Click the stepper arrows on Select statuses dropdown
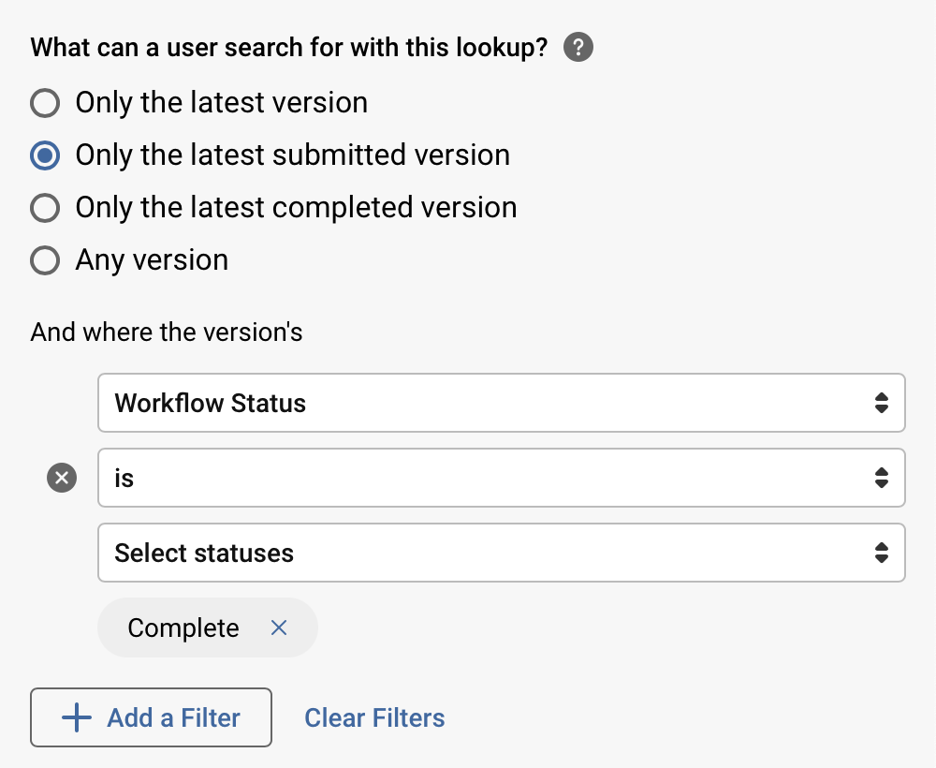 pyautogui.click(x=881, y=553)
